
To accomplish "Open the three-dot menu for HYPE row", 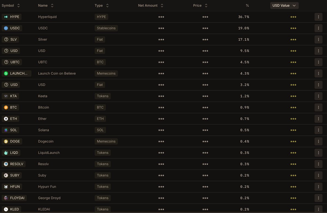I will (x=318, y=17).
